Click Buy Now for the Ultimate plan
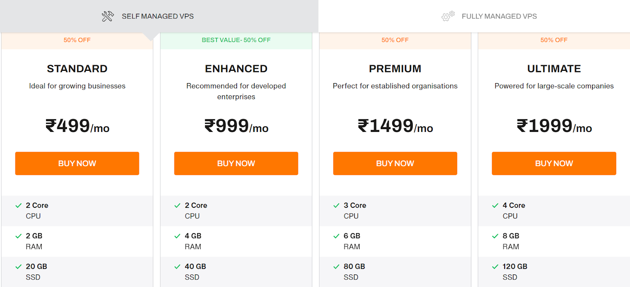630x287 pixels. 554,163
